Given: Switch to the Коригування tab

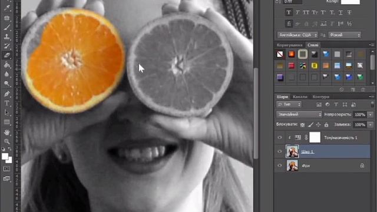Looking at the screenshot, I should click(x=289, y=45).
